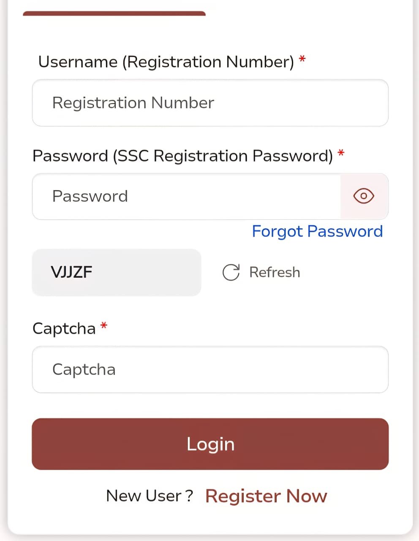Screen dimensions: 419x541
Task: Click the 'New User ?' text
Action: point(150,496)
